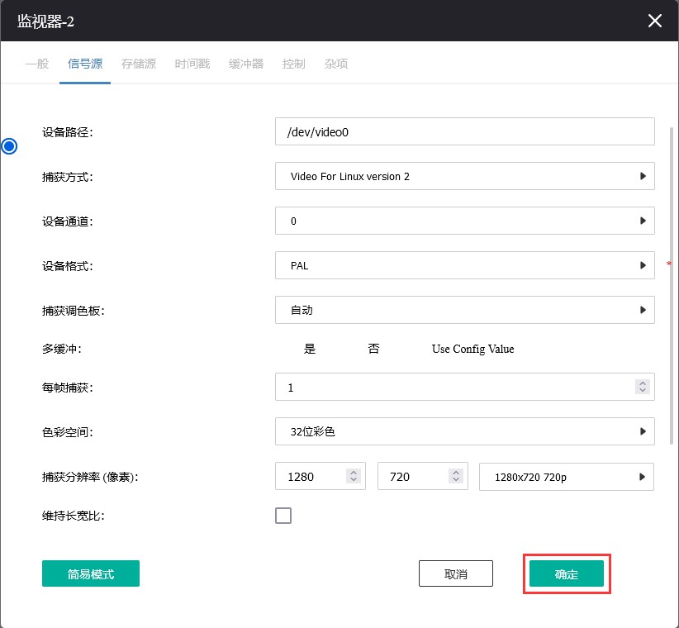679x628 pixels.
Task: Open the 一般 tab
Action: click(x=37, y=64)
